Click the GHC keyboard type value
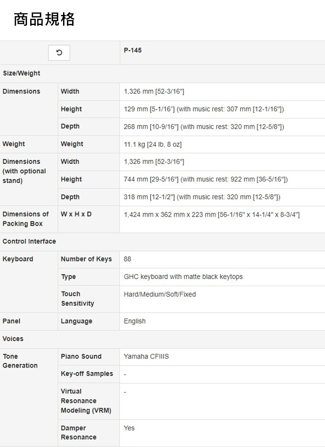The width and height of the screenshot is (325, 447). click(183, 277)
